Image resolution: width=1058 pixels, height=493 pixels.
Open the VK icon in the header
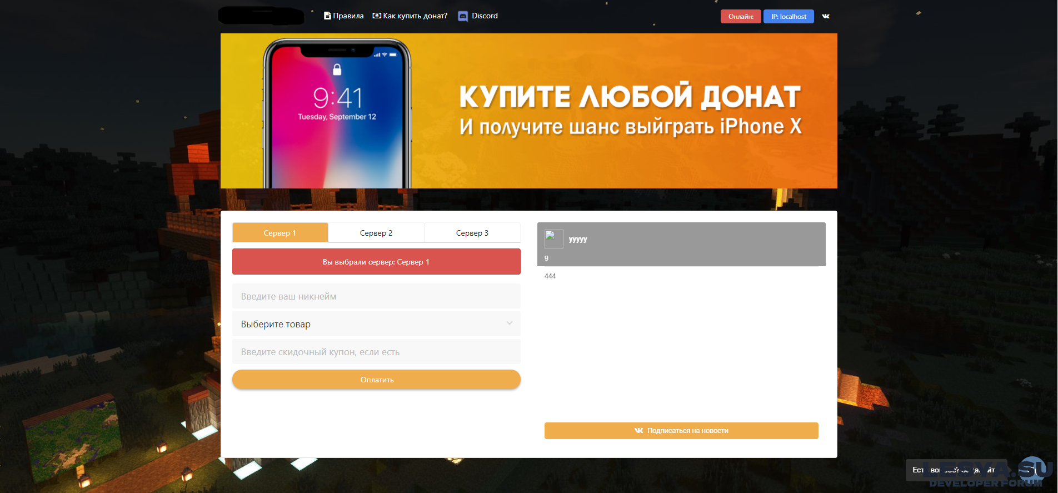[826, 16]
